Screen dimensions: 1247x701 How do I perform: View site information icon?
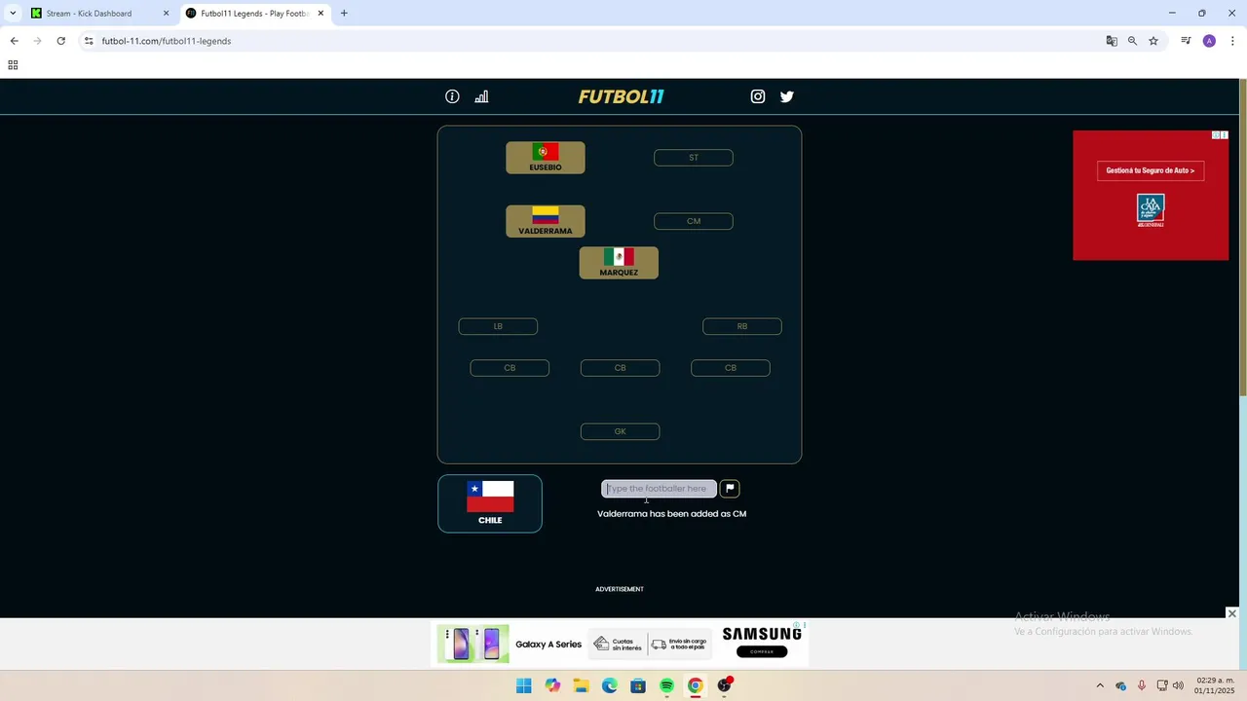pos(89,41)
